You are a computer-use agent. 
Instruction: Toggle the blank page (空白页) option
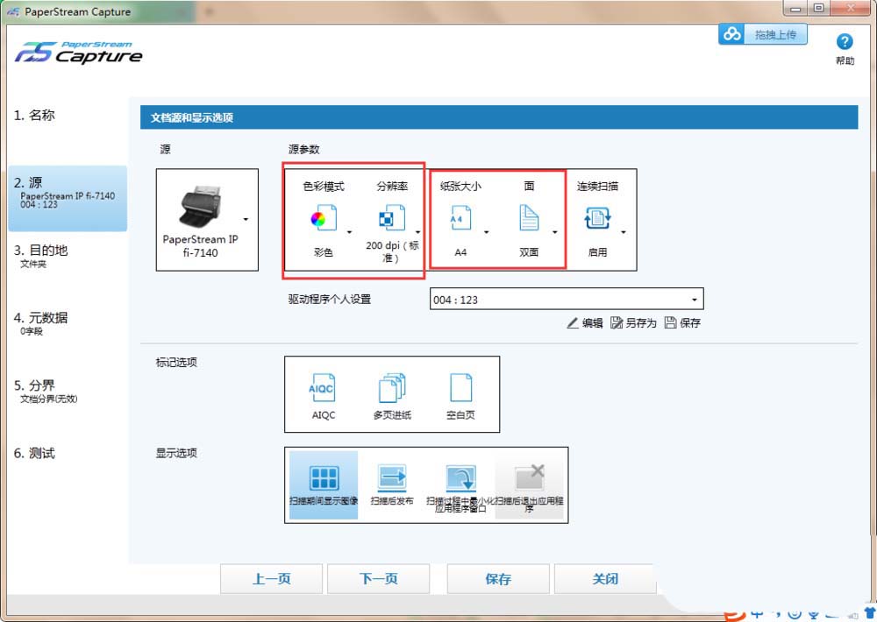(461, 396)
